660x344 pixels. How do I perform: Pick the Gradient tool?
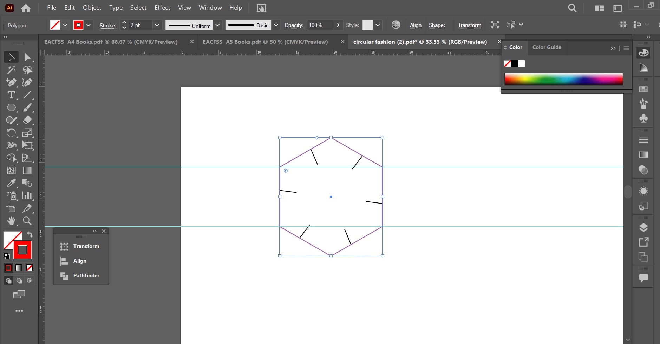pyautogui.click(x=27, y=171)
